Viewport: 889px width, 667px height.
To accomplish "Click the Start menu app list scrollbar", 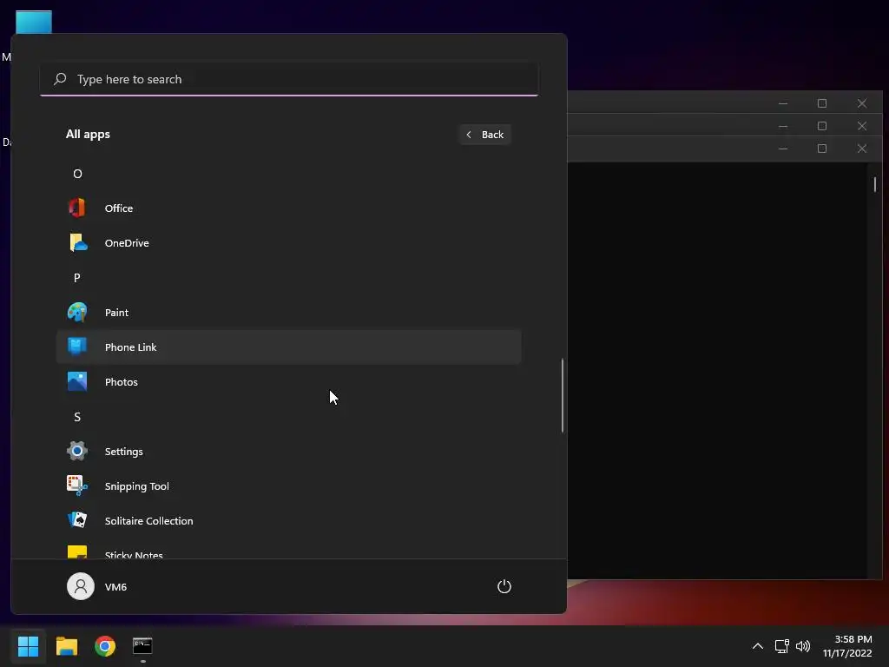I will pyautogui.click(x=563, y=395).
